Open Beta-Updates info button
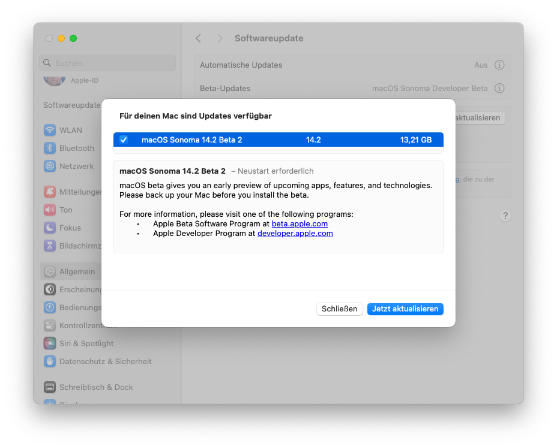The width and height of the screenshot is (557, 448). [499, 88]
